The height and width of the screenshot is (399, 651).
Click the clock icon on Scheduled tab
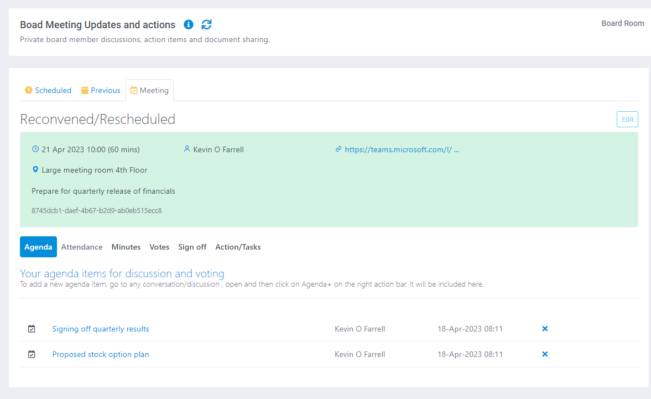(x=29, y=90)
